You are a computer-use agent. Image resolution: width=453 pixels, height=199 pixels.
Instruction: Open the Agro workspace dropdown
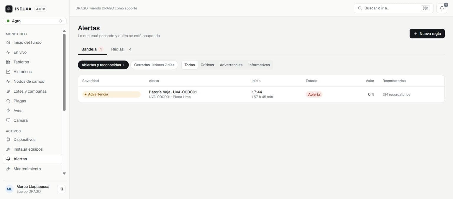[x=35, y=21]
